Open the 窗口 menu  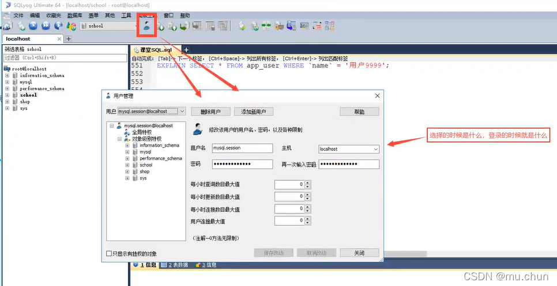click(169, 16)
